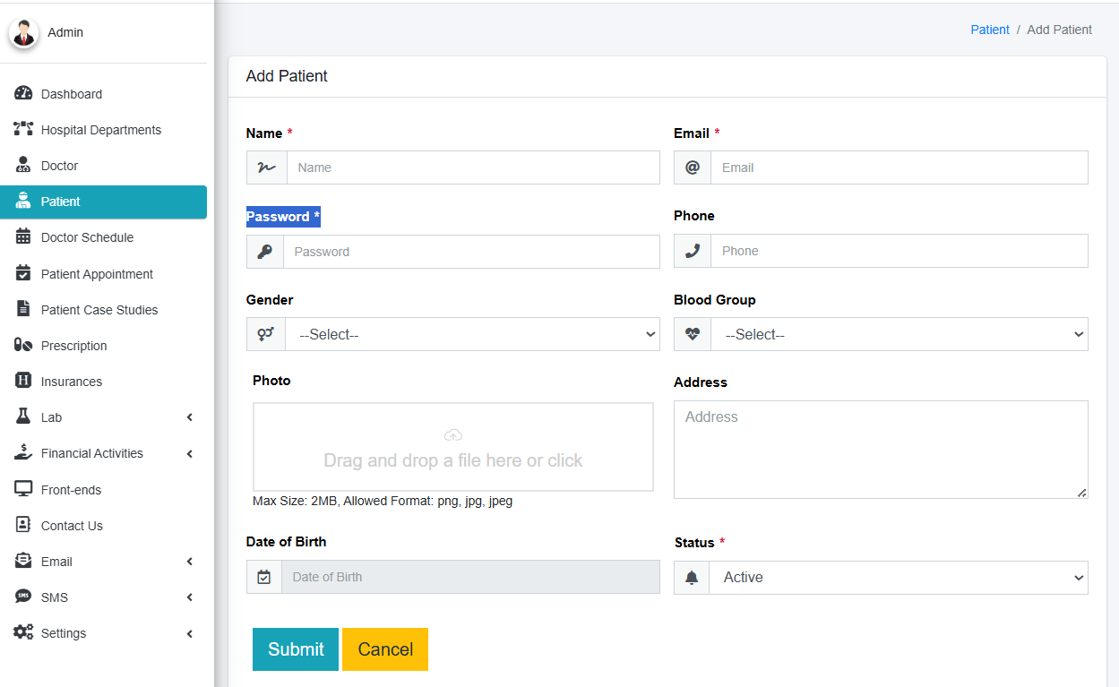Screen dimensions: 1119x687
Task: Open the Status dropdown showing Active
Action: pos(898,578)
